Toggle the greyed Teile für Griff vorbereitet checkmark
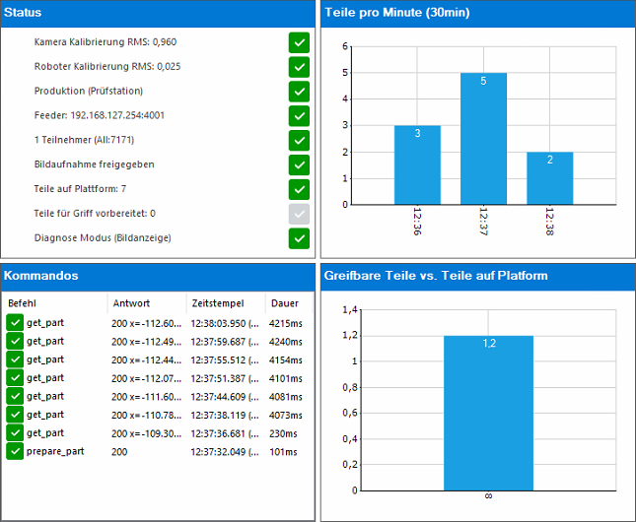This screenshot has width=636, height=522. coord(299,213)
